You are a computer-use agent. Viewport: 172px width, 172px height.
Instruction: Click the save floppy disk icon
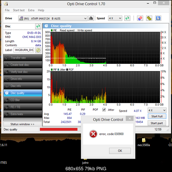point(158,18)
